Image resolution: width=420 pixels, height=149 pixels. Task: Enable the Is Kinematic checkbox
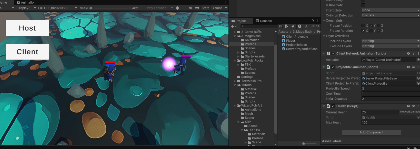[x=363, y=5]
